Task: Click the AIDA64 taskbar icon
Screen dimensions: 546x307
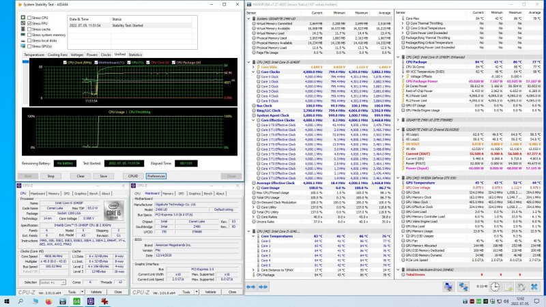Action: (x=77, y=302)
